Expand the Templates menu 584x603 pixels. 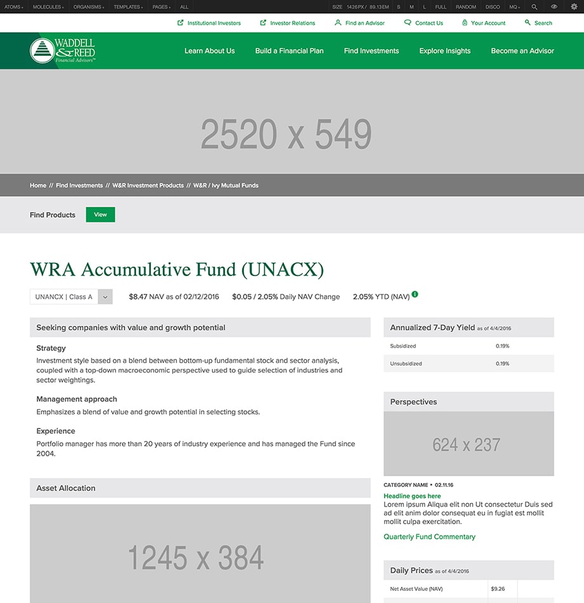click(128, 7)
